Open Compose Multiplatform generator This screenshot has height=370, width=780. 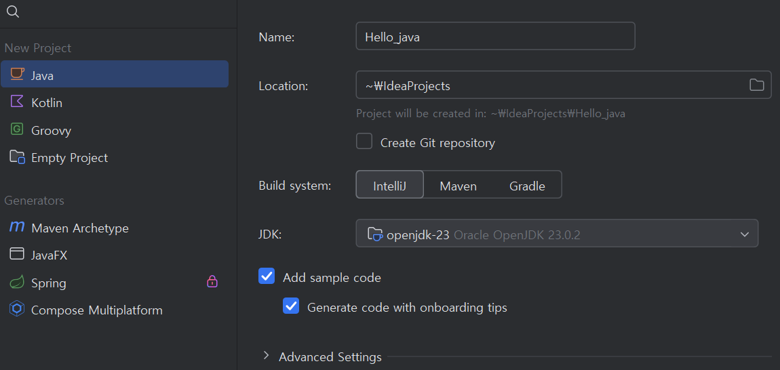point(115,310)
